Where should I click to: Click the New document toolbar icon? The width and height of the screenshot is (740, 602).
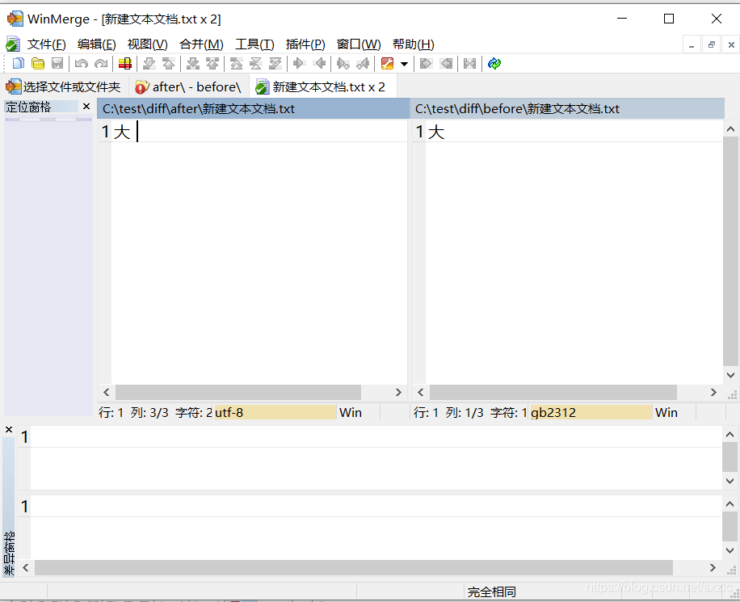click(x=18, y=63)
